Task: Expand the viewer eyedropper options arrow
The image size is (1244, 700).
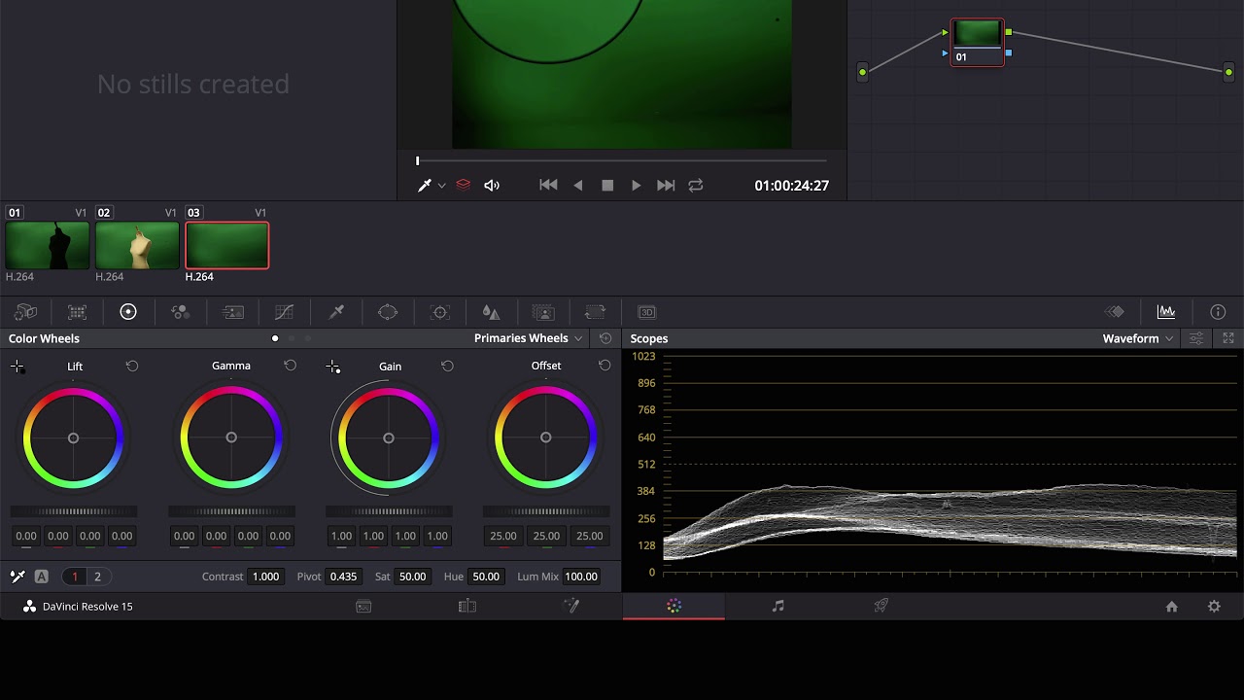Action: [441, 186]
